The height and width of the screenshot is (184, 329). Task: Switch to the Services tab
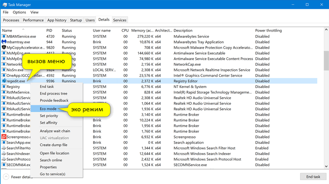point(120,20)
